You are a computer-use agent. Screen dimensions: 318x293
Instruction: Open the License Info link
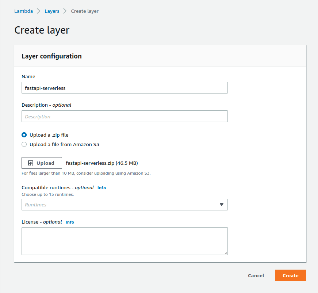[x=70, y=222]
